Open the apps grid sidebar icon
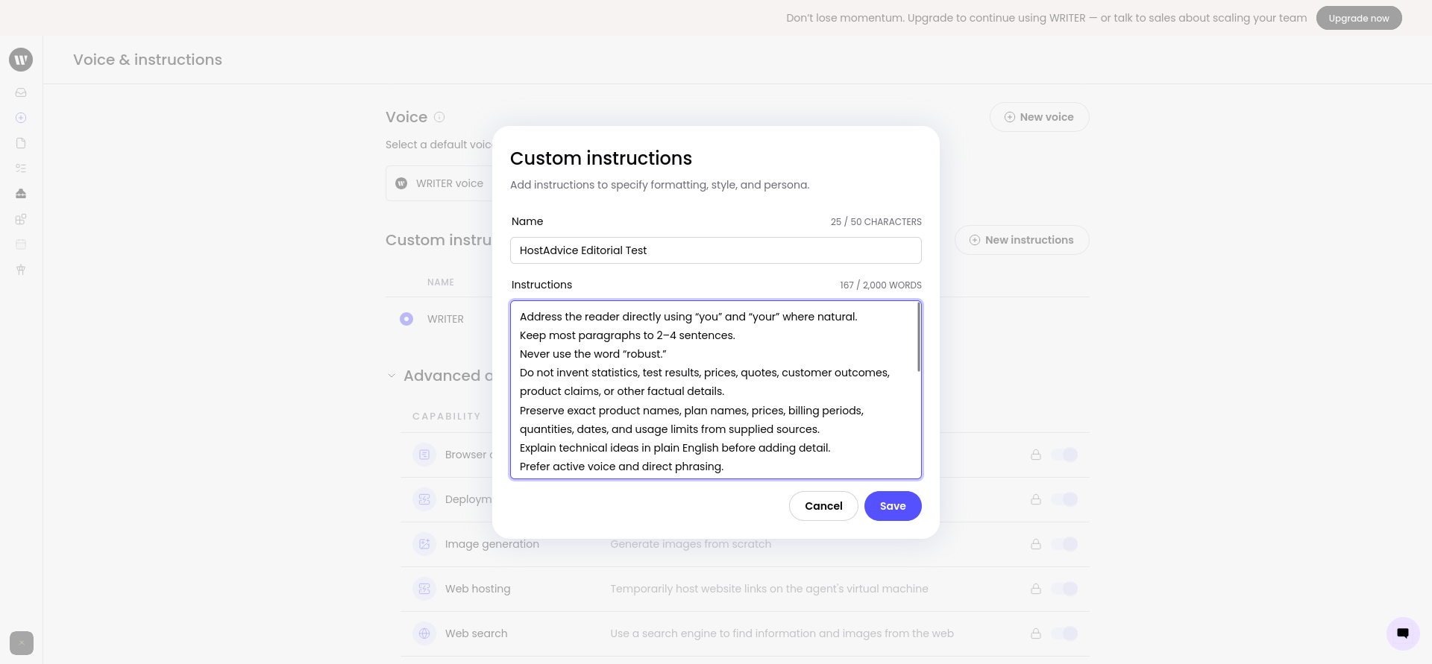1432x664 pixels. point(21,219)
